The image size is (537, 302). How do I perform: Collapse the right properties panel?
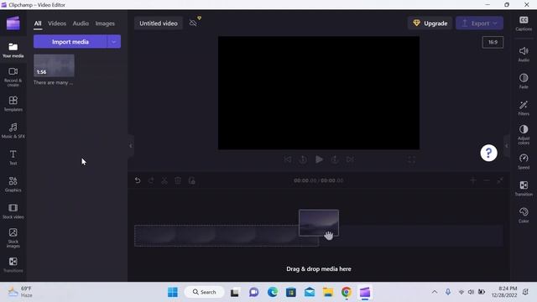(x=507, y=146)
